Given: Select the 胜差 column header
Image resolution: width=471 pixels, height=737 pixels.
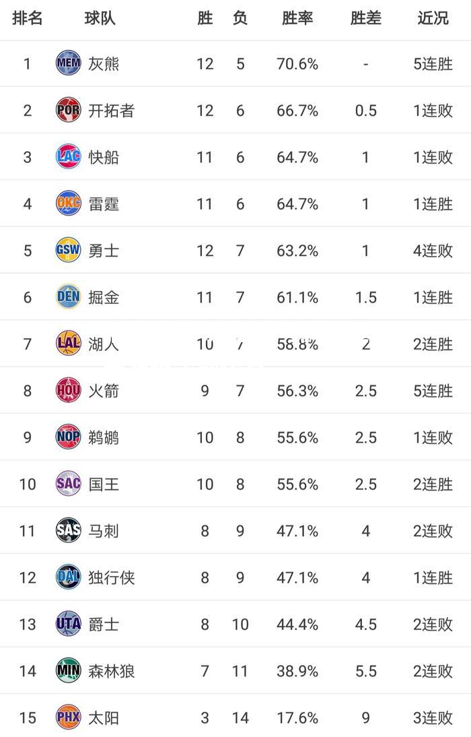Looking at the screenshot, I should tap(366, 18).
